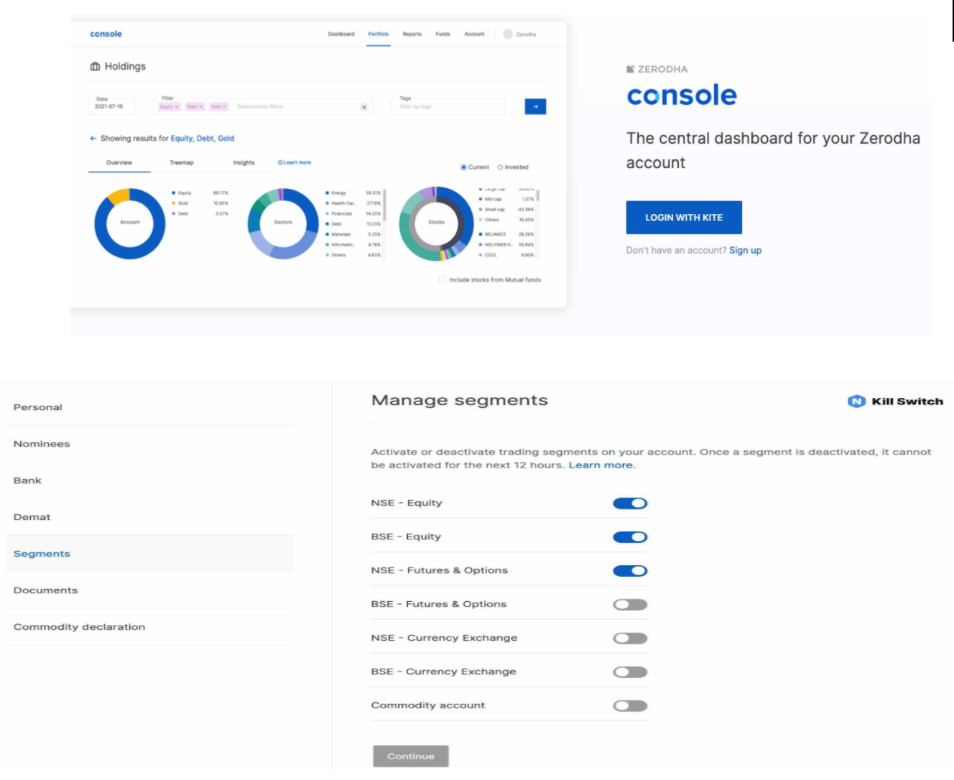Toggle the NSE - Equity segment switch
954x780 pixels.
[x=630, y=503]
